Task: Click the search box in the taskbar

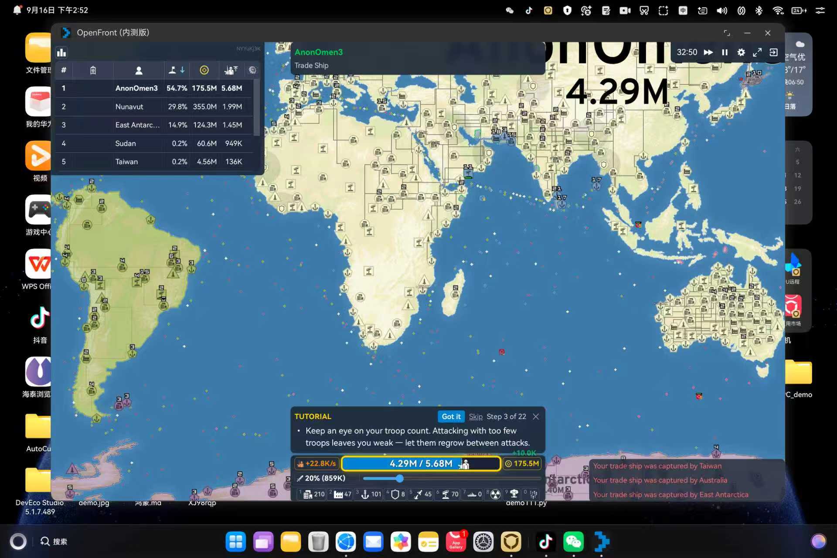Action: 54,541
